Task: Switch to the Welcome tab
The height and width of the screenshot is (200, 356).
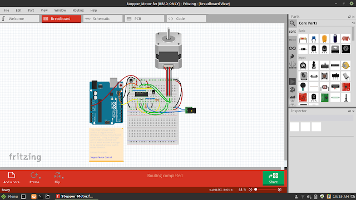Action: (20, 18)
